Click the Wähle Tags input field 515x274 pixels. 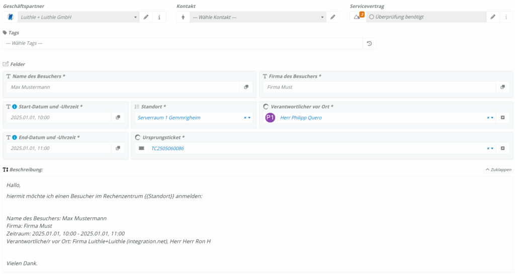click(x=182, y=44)
